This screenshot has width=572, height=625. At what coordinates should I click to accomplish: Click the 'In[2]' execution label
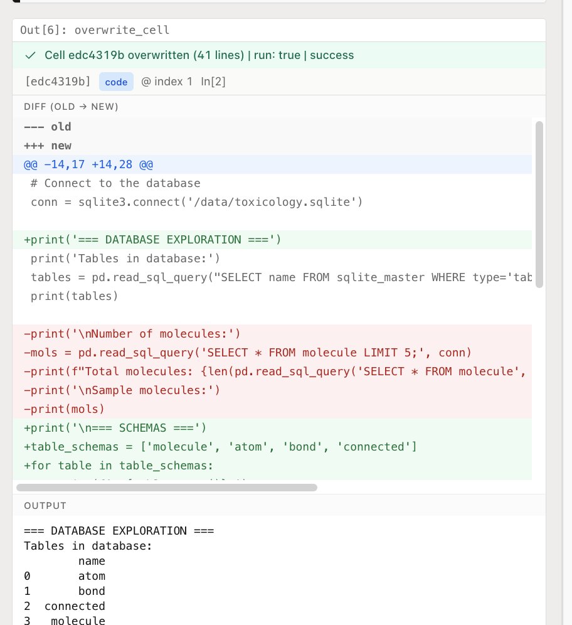click(x=213, y=82)
